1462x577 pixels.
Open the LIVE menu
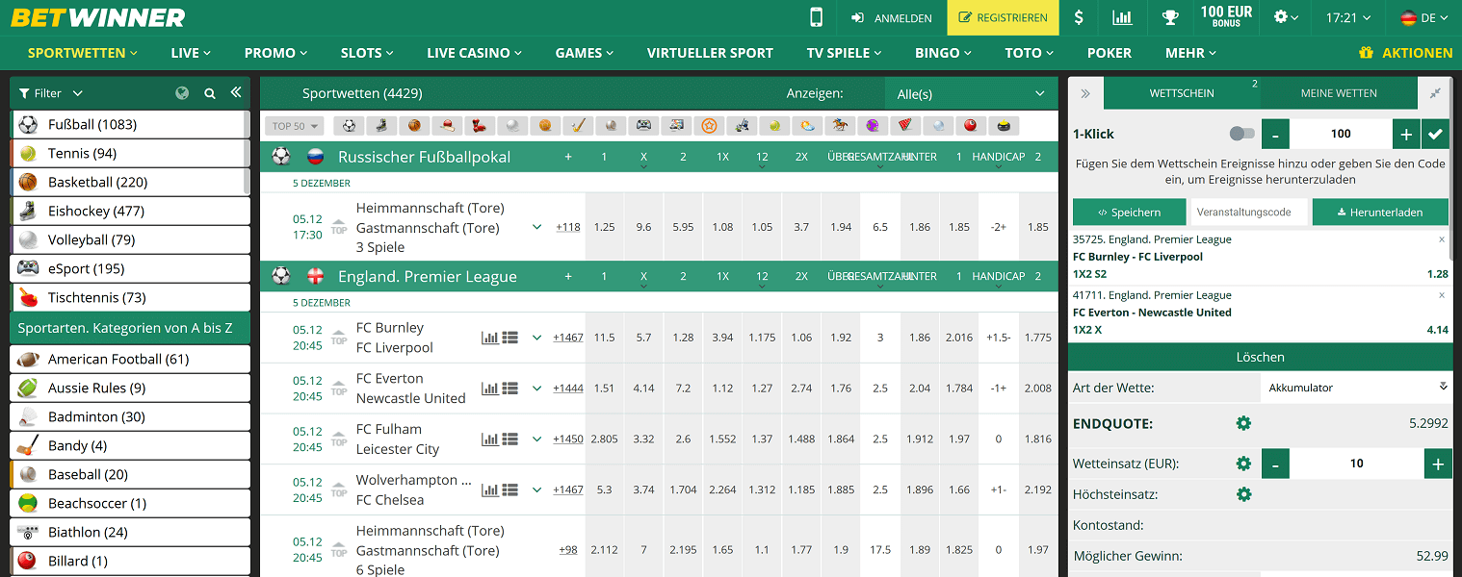tap(191, 53)
